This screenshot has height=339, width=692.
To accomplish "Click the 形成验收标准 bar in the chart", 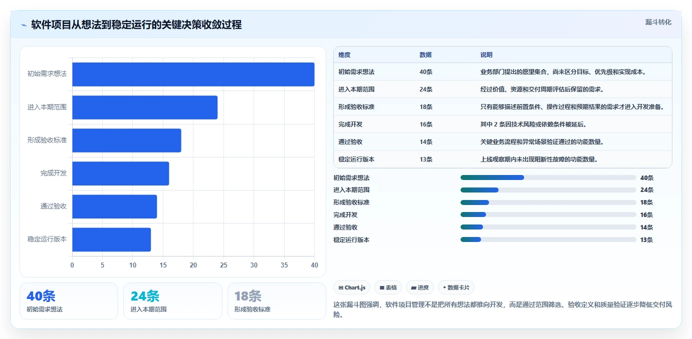I will 127,140.
